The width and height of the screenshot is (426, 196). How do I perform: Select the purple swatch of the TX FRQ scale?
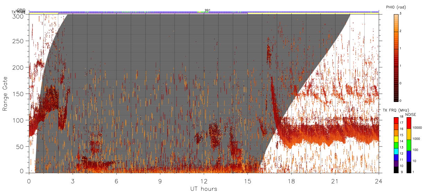[x=396, y=164]
